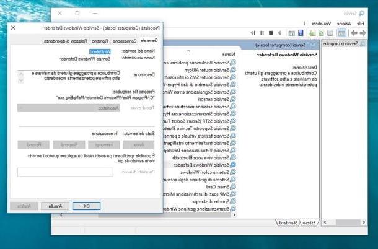Switch to the Connessione tab
The height and width of the screenshot is (249, 378).
click(125, 41)
